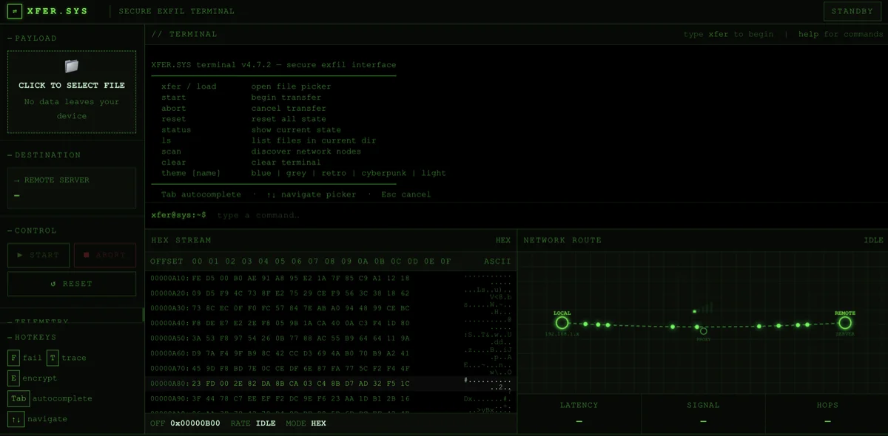
Task: Click the hex row at offset 00000A10
Action: tap(331, 279)
